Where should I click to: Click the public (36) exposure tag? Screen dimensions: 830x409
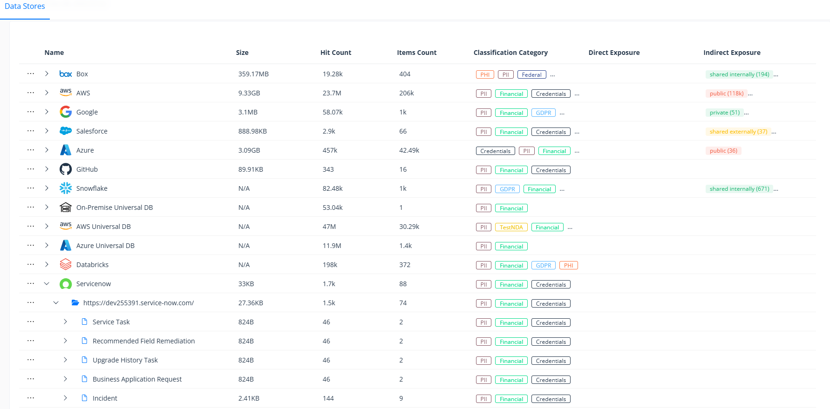pyautogui.click(x=723, y=151)
